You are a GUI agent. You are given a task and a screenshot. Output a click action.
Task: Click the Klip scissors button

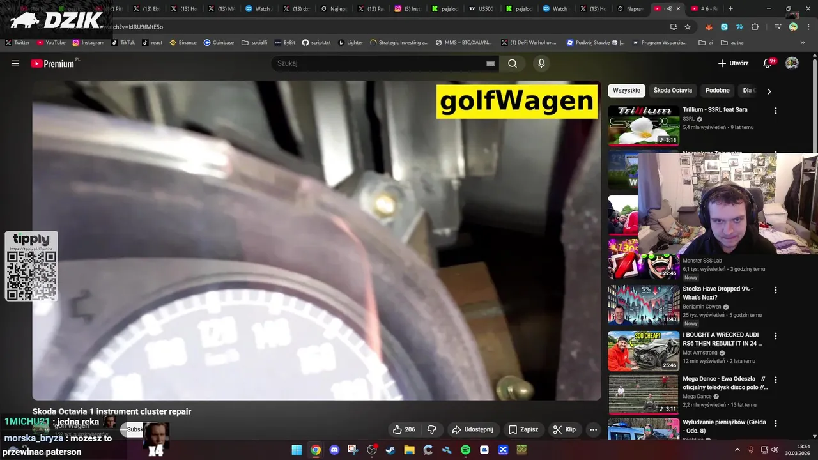(564, 429)
